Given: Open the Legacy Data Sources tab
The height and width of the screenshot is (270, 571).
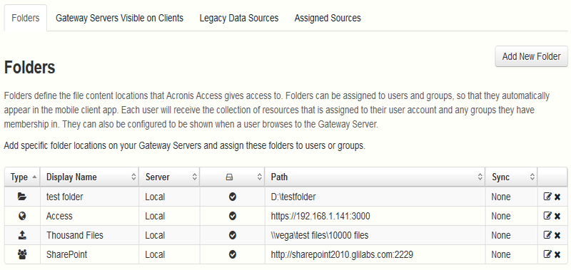Looking at the screenshot, I should tap(239, 18).
